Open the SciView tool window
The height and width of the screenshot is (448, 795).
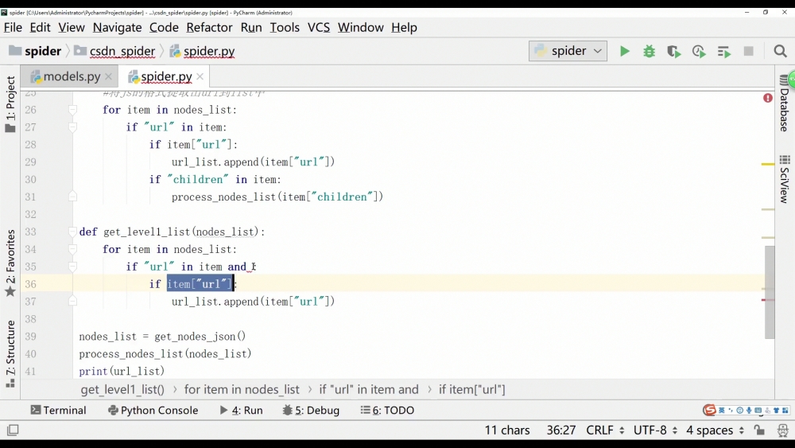pos(785,179)
